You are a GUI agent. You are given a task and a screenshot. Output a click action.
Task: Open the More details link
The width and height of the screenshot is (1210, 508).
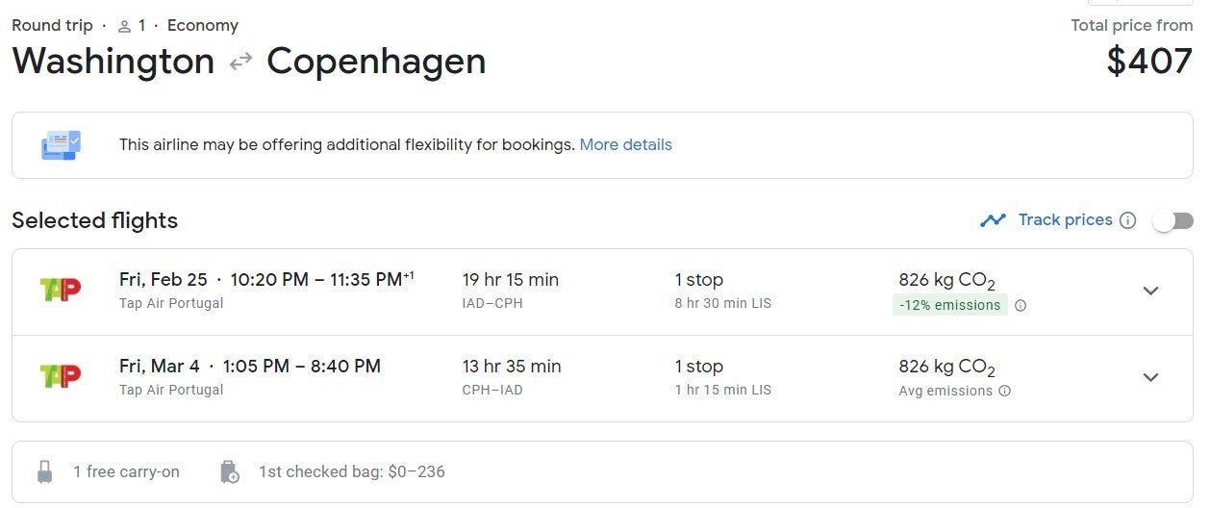(x=626, y=145)
